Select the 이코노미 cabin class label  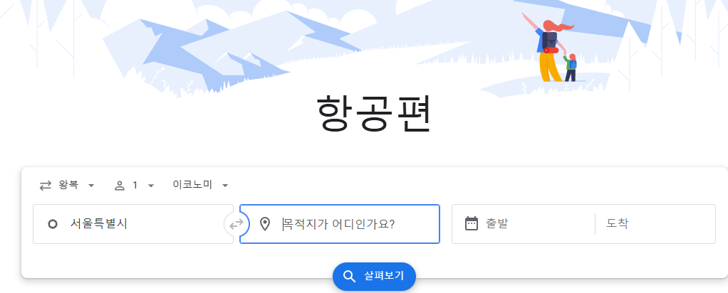tap(192, 185)
